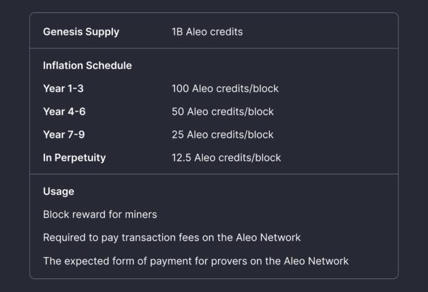Image resolution: width=428 pixels, height=292 pixels.
Task: Select the Year 7-9 row label
Action: pos(64,135)
